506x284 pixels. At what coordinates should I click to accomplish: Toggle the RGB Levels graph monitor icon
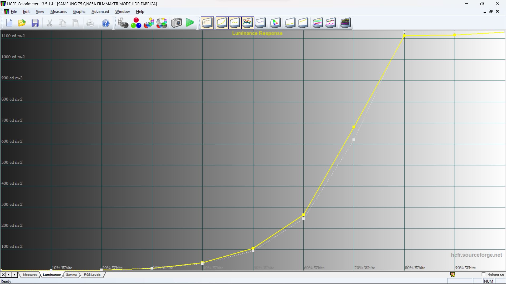[x=248, y=23]
